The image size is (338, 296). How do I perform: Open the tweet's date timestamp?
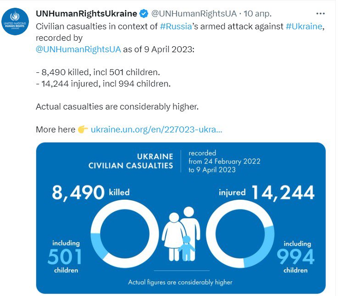tap(257, 13)
